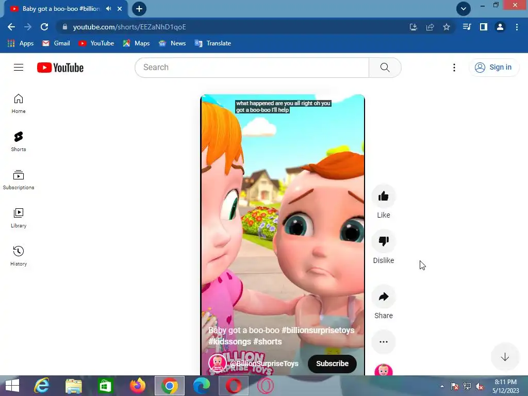Image resolution: width=528 pixels, height=396 pixels.
Task: Click the #billionsurprisetoys hashtag
Action: [x=318, y=331]
